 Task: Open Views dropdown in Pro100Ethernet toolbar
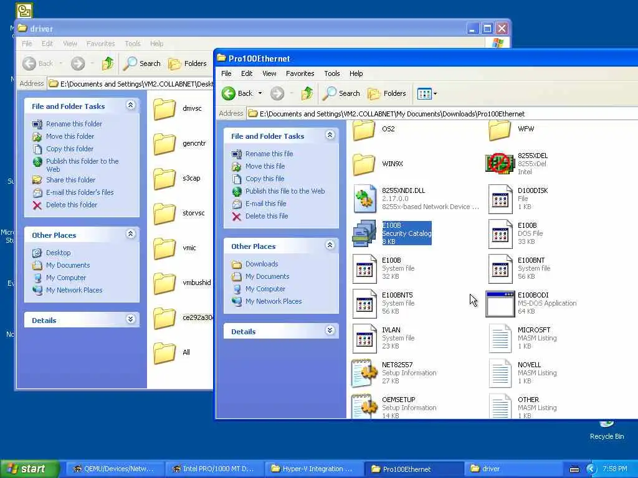(x=427, y=93)
